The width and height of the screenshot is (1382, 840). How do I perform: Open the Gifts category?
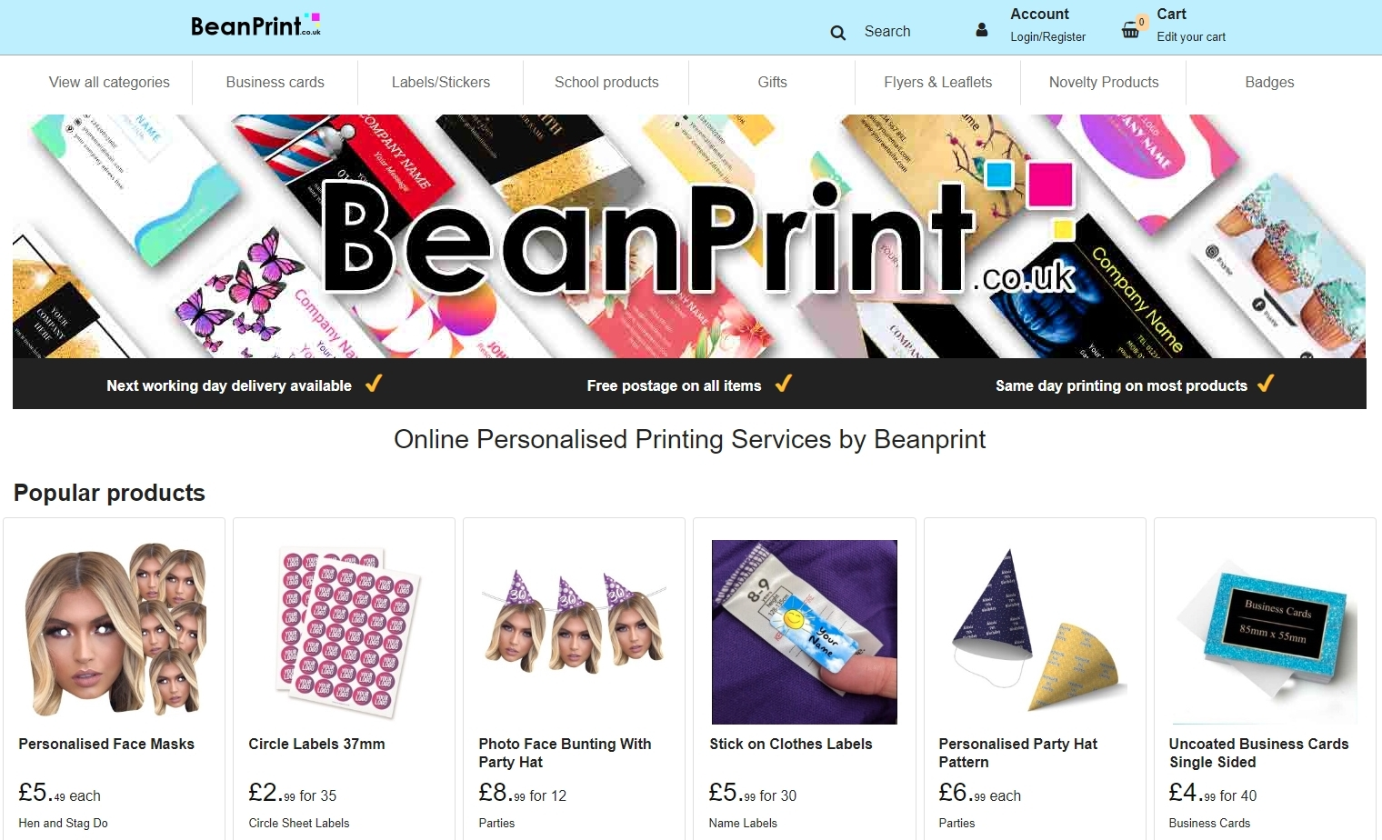[772, 82]
